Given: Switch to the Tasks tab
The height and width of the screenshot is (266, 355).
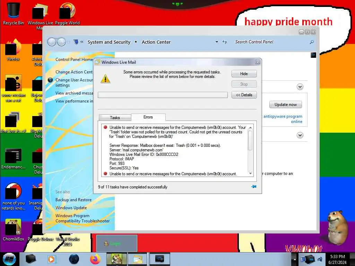Looking at the screenshot, I should (x=115, y=118).
